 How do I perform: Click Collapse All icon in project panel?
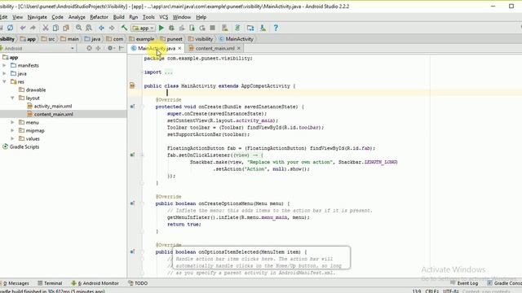click(98, 48)
